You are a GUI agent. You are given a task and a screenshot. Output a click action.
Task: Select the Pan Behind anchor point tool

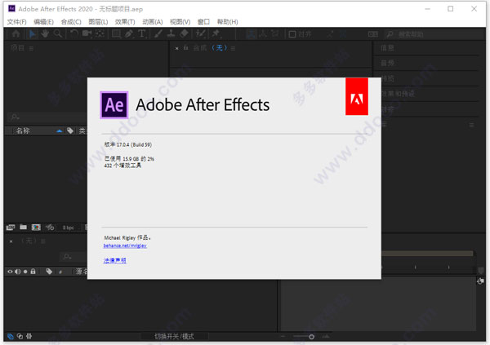(100, 33)
